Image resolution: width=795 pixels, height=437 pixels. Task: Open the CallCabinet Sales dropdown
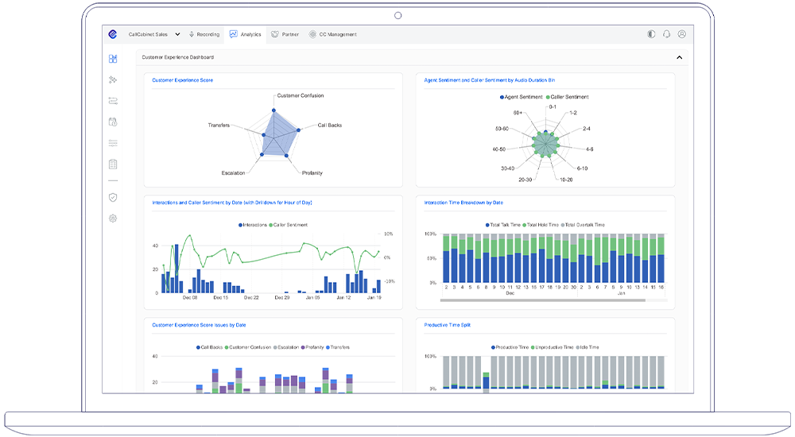click(154, 34)
